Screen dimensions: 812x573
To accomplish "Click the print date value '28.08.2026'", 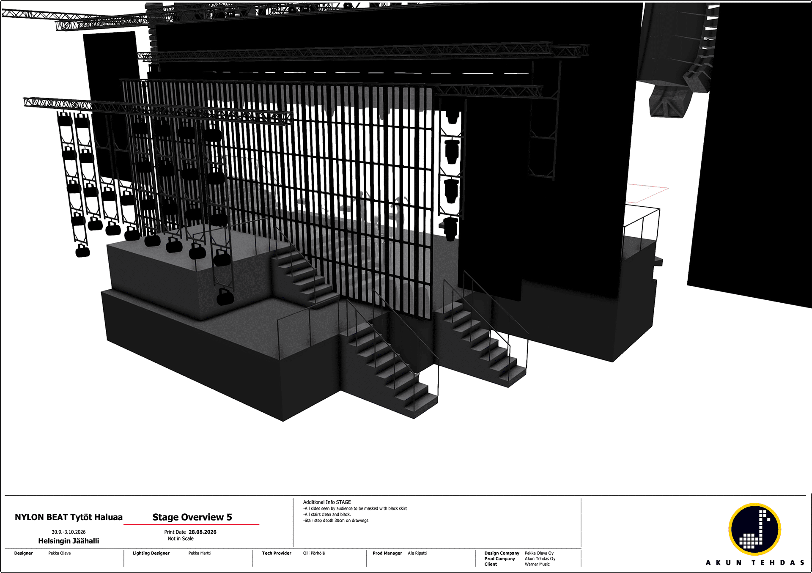I will pyautogui.click(x=203, y=532).
